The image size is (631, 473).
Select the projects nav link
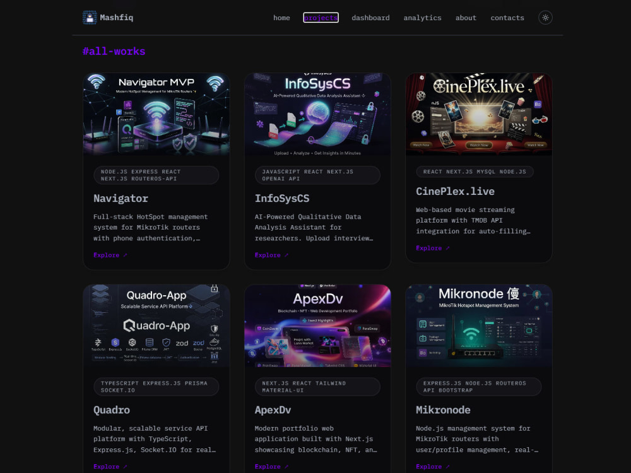321,18
